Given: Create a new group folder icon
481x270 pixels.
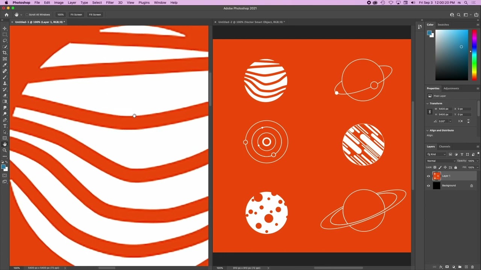Looking at the screenshot, I should (x=460, y=267).
